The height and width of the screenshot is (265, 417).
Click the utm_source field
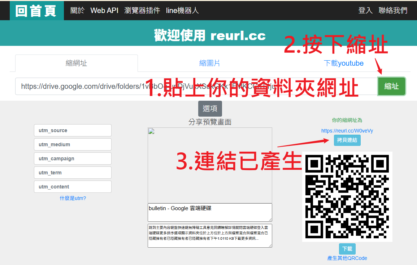(x=73, y=130)
